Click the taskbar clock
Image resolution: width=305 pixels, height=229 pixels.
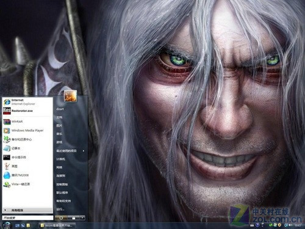click(x=298, y=225)
